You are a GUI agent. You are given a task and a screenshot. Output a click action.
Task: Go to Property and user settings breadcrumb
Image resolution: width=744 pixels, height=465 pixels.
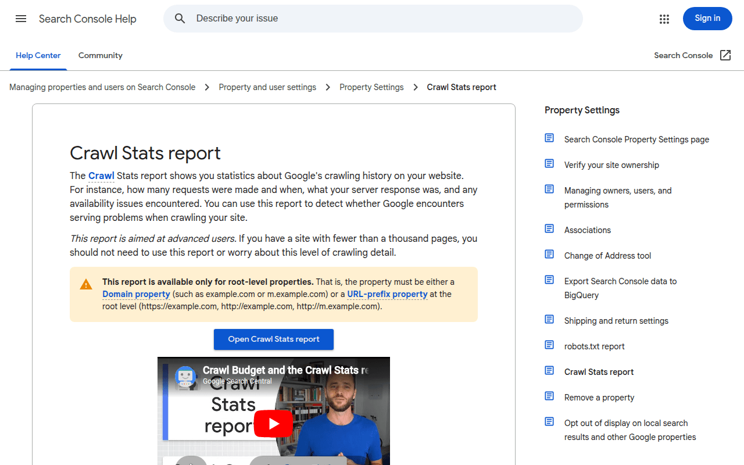tap(267, 87)
